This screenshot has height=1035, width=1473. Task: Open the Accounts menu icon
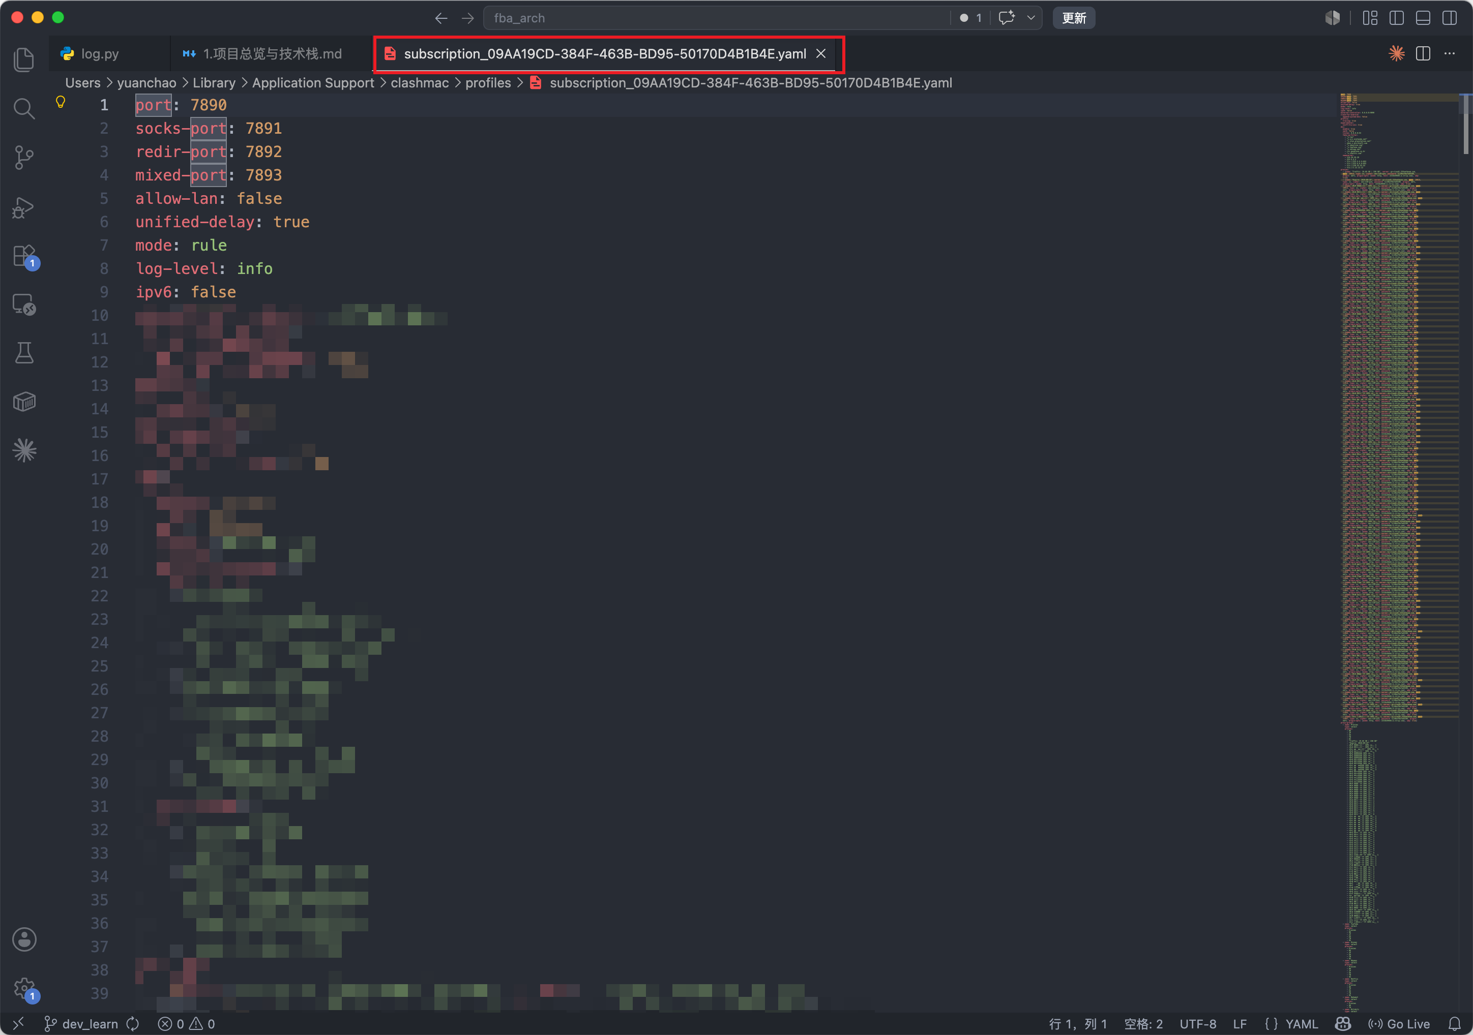click(x=24, y=939)
